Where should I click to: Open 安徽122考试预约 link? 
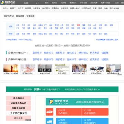tap(25, 40)
